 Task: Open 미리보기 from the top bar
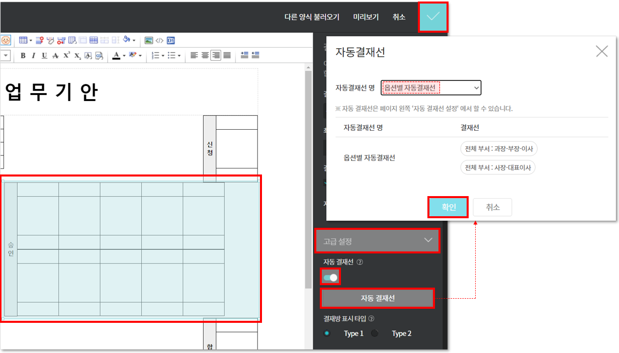[x=366, y=17]
